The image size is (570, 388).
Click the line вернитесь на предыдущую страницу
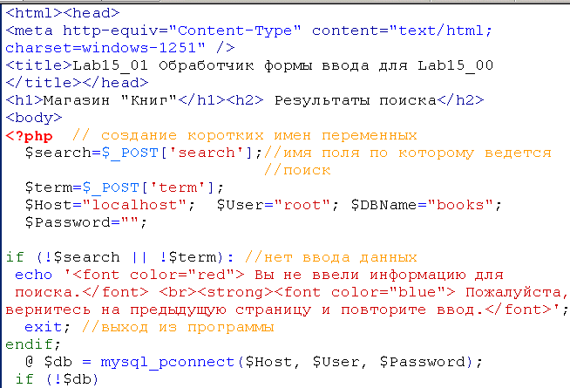click(x=288, y=310)
